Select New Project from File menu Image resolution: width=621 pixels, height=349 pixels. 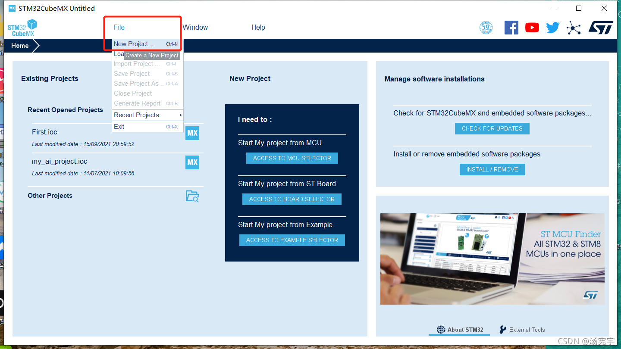[x=147, y=44]
